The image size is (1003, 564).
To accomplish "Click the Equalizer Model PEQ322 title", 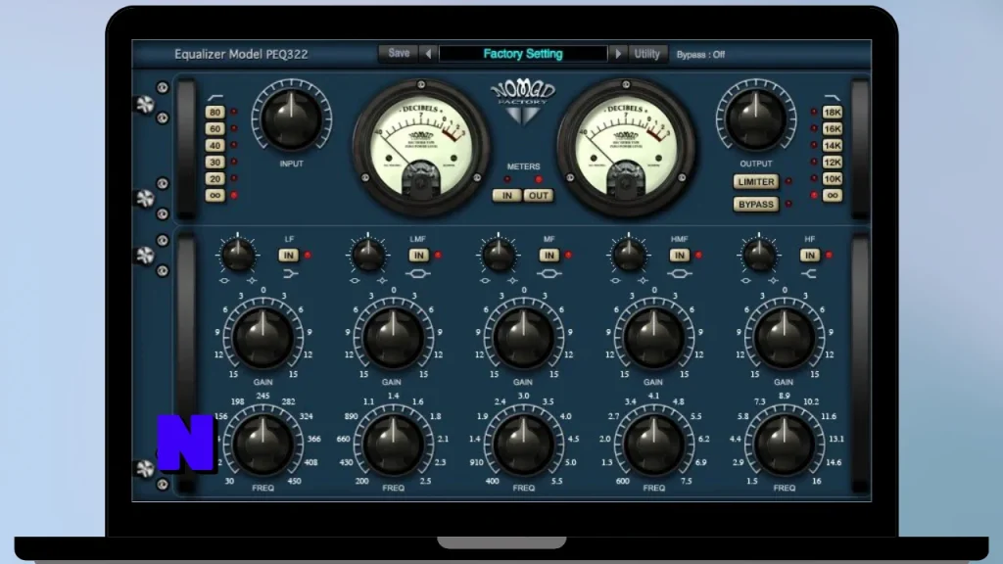I will tap(241, 55).
